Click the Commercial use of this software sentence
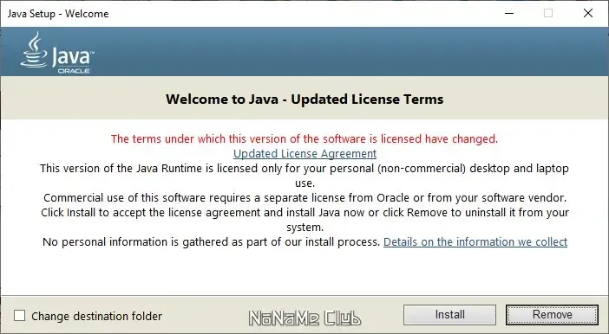Image resolution: width=609 pixels, height=334 pixels. click(x=304, y=197)
